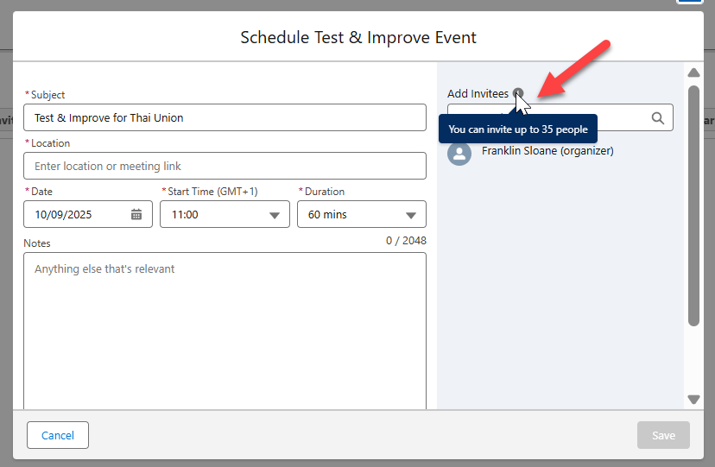715x467 pixels.
Task: Open the calendar date picker icon
Action: pos(136,215)
